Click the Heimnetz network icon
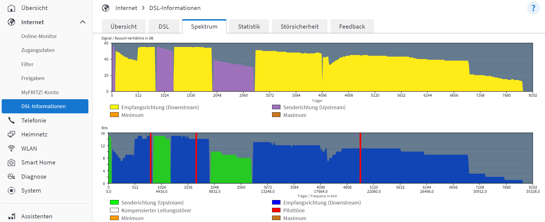545x222 pixels. pos(11,134)
